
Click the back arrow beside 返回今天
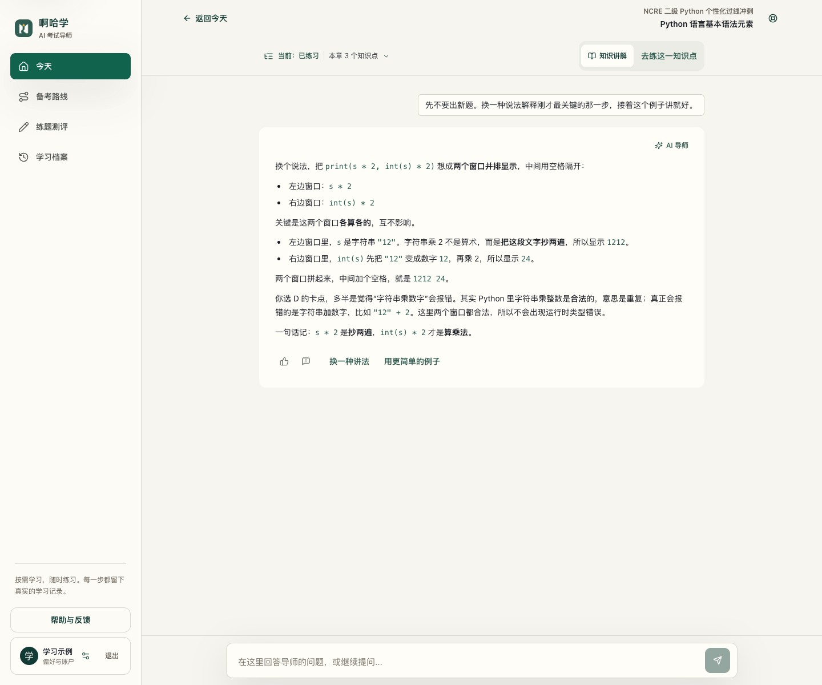pyautogui.click(x=187, y=18)
